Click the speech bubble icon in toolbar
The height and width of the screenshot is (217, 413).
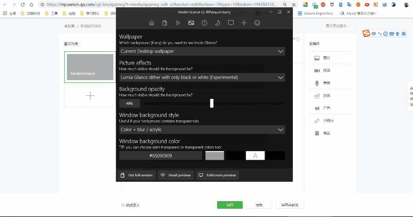231,23
